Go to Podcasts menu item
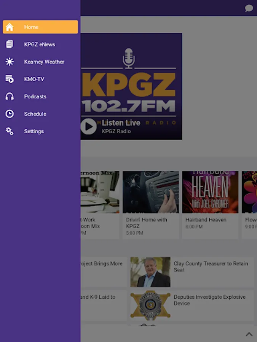Viewport: 257px width, 342px height. click(x=40, y=97)
